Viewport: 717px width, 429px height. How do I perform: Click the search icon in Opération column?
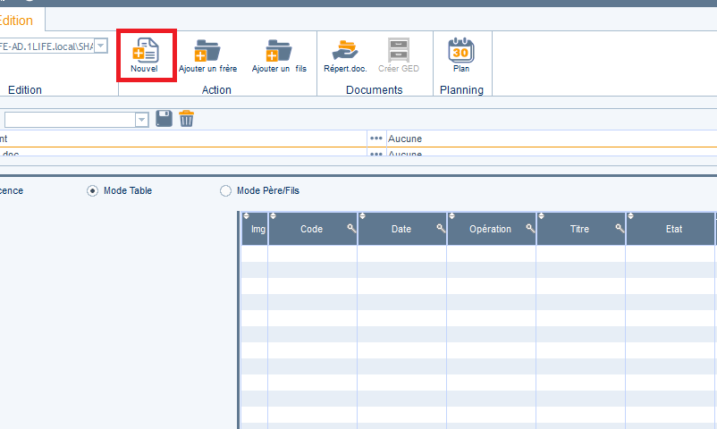pos(530,229)
